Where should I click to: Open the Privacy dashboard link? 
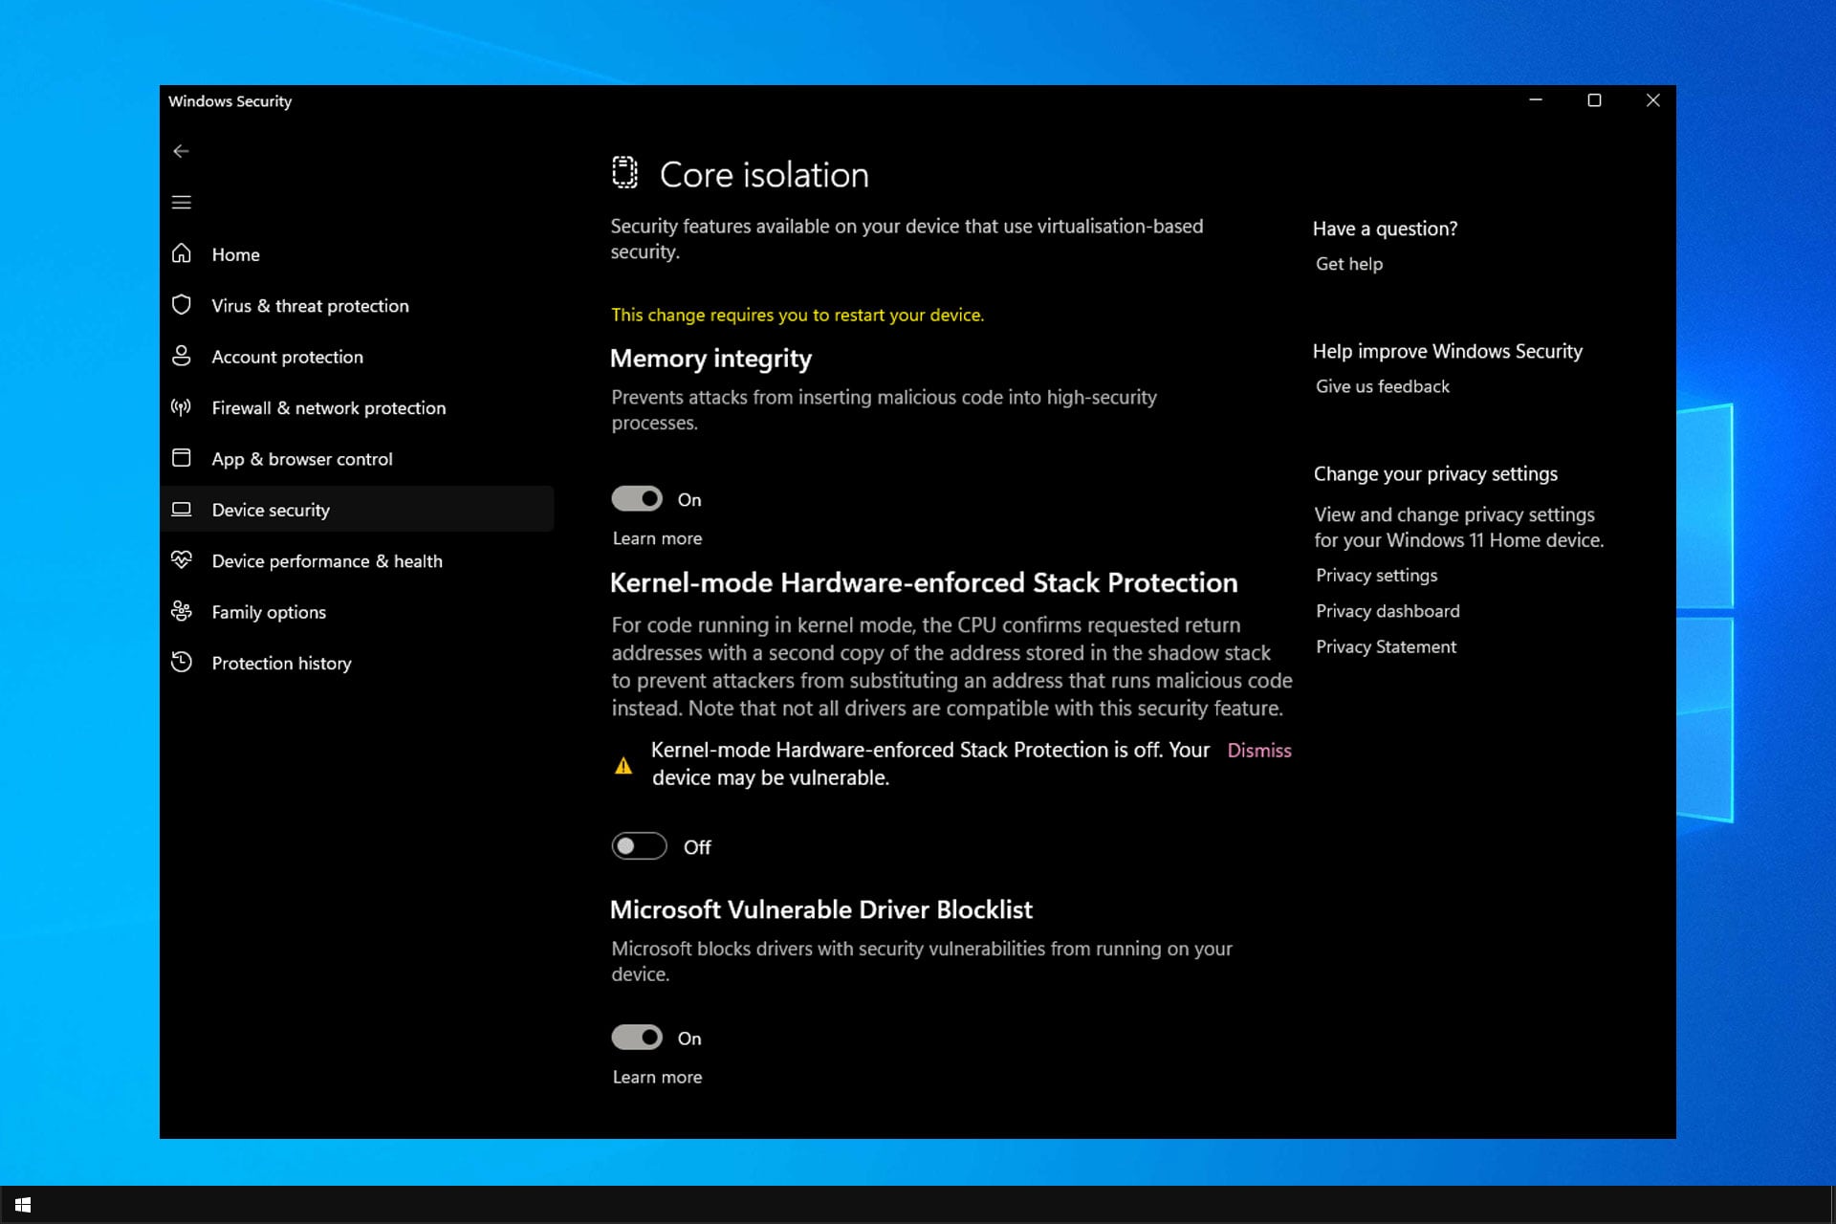(1387, 611)
